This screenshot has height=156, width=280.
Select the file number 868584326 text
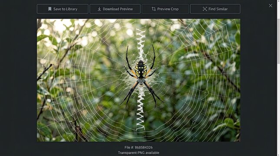pyautogui.click(x=138, y=147)
